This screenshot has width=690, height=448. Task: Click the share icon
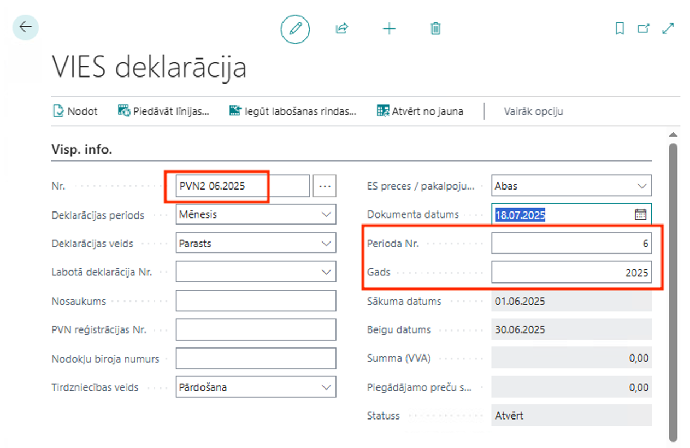point(342,29)
